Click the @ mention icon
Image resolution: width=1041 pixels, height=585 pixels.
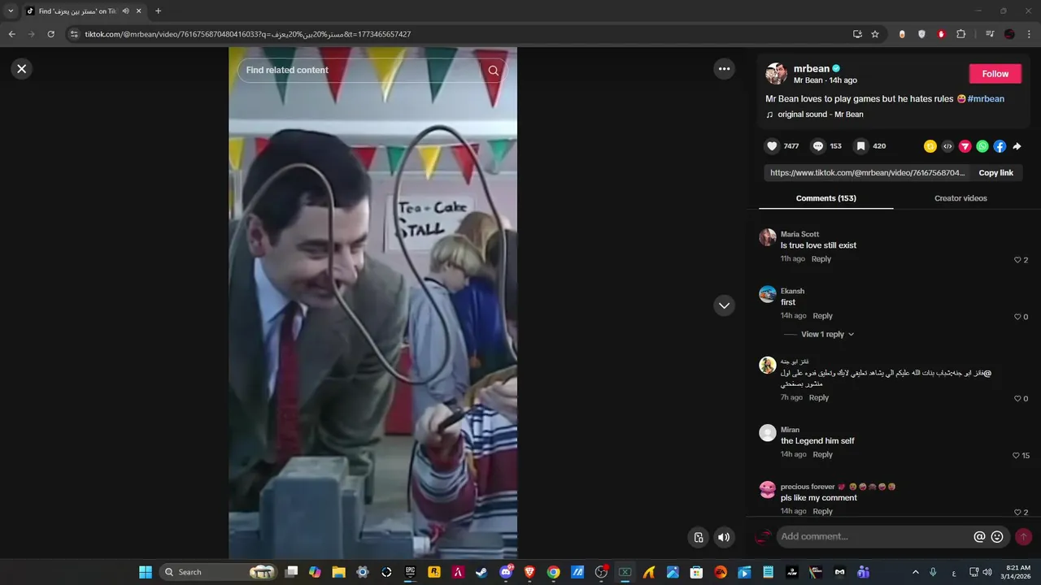pos(979,537)
